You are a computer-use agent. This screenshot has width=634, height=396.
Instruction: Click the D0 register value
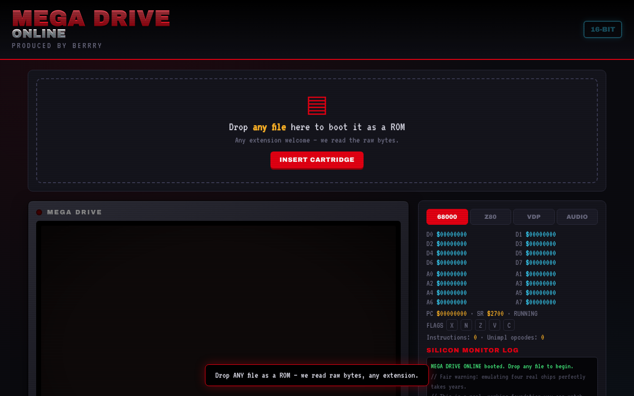452,235
